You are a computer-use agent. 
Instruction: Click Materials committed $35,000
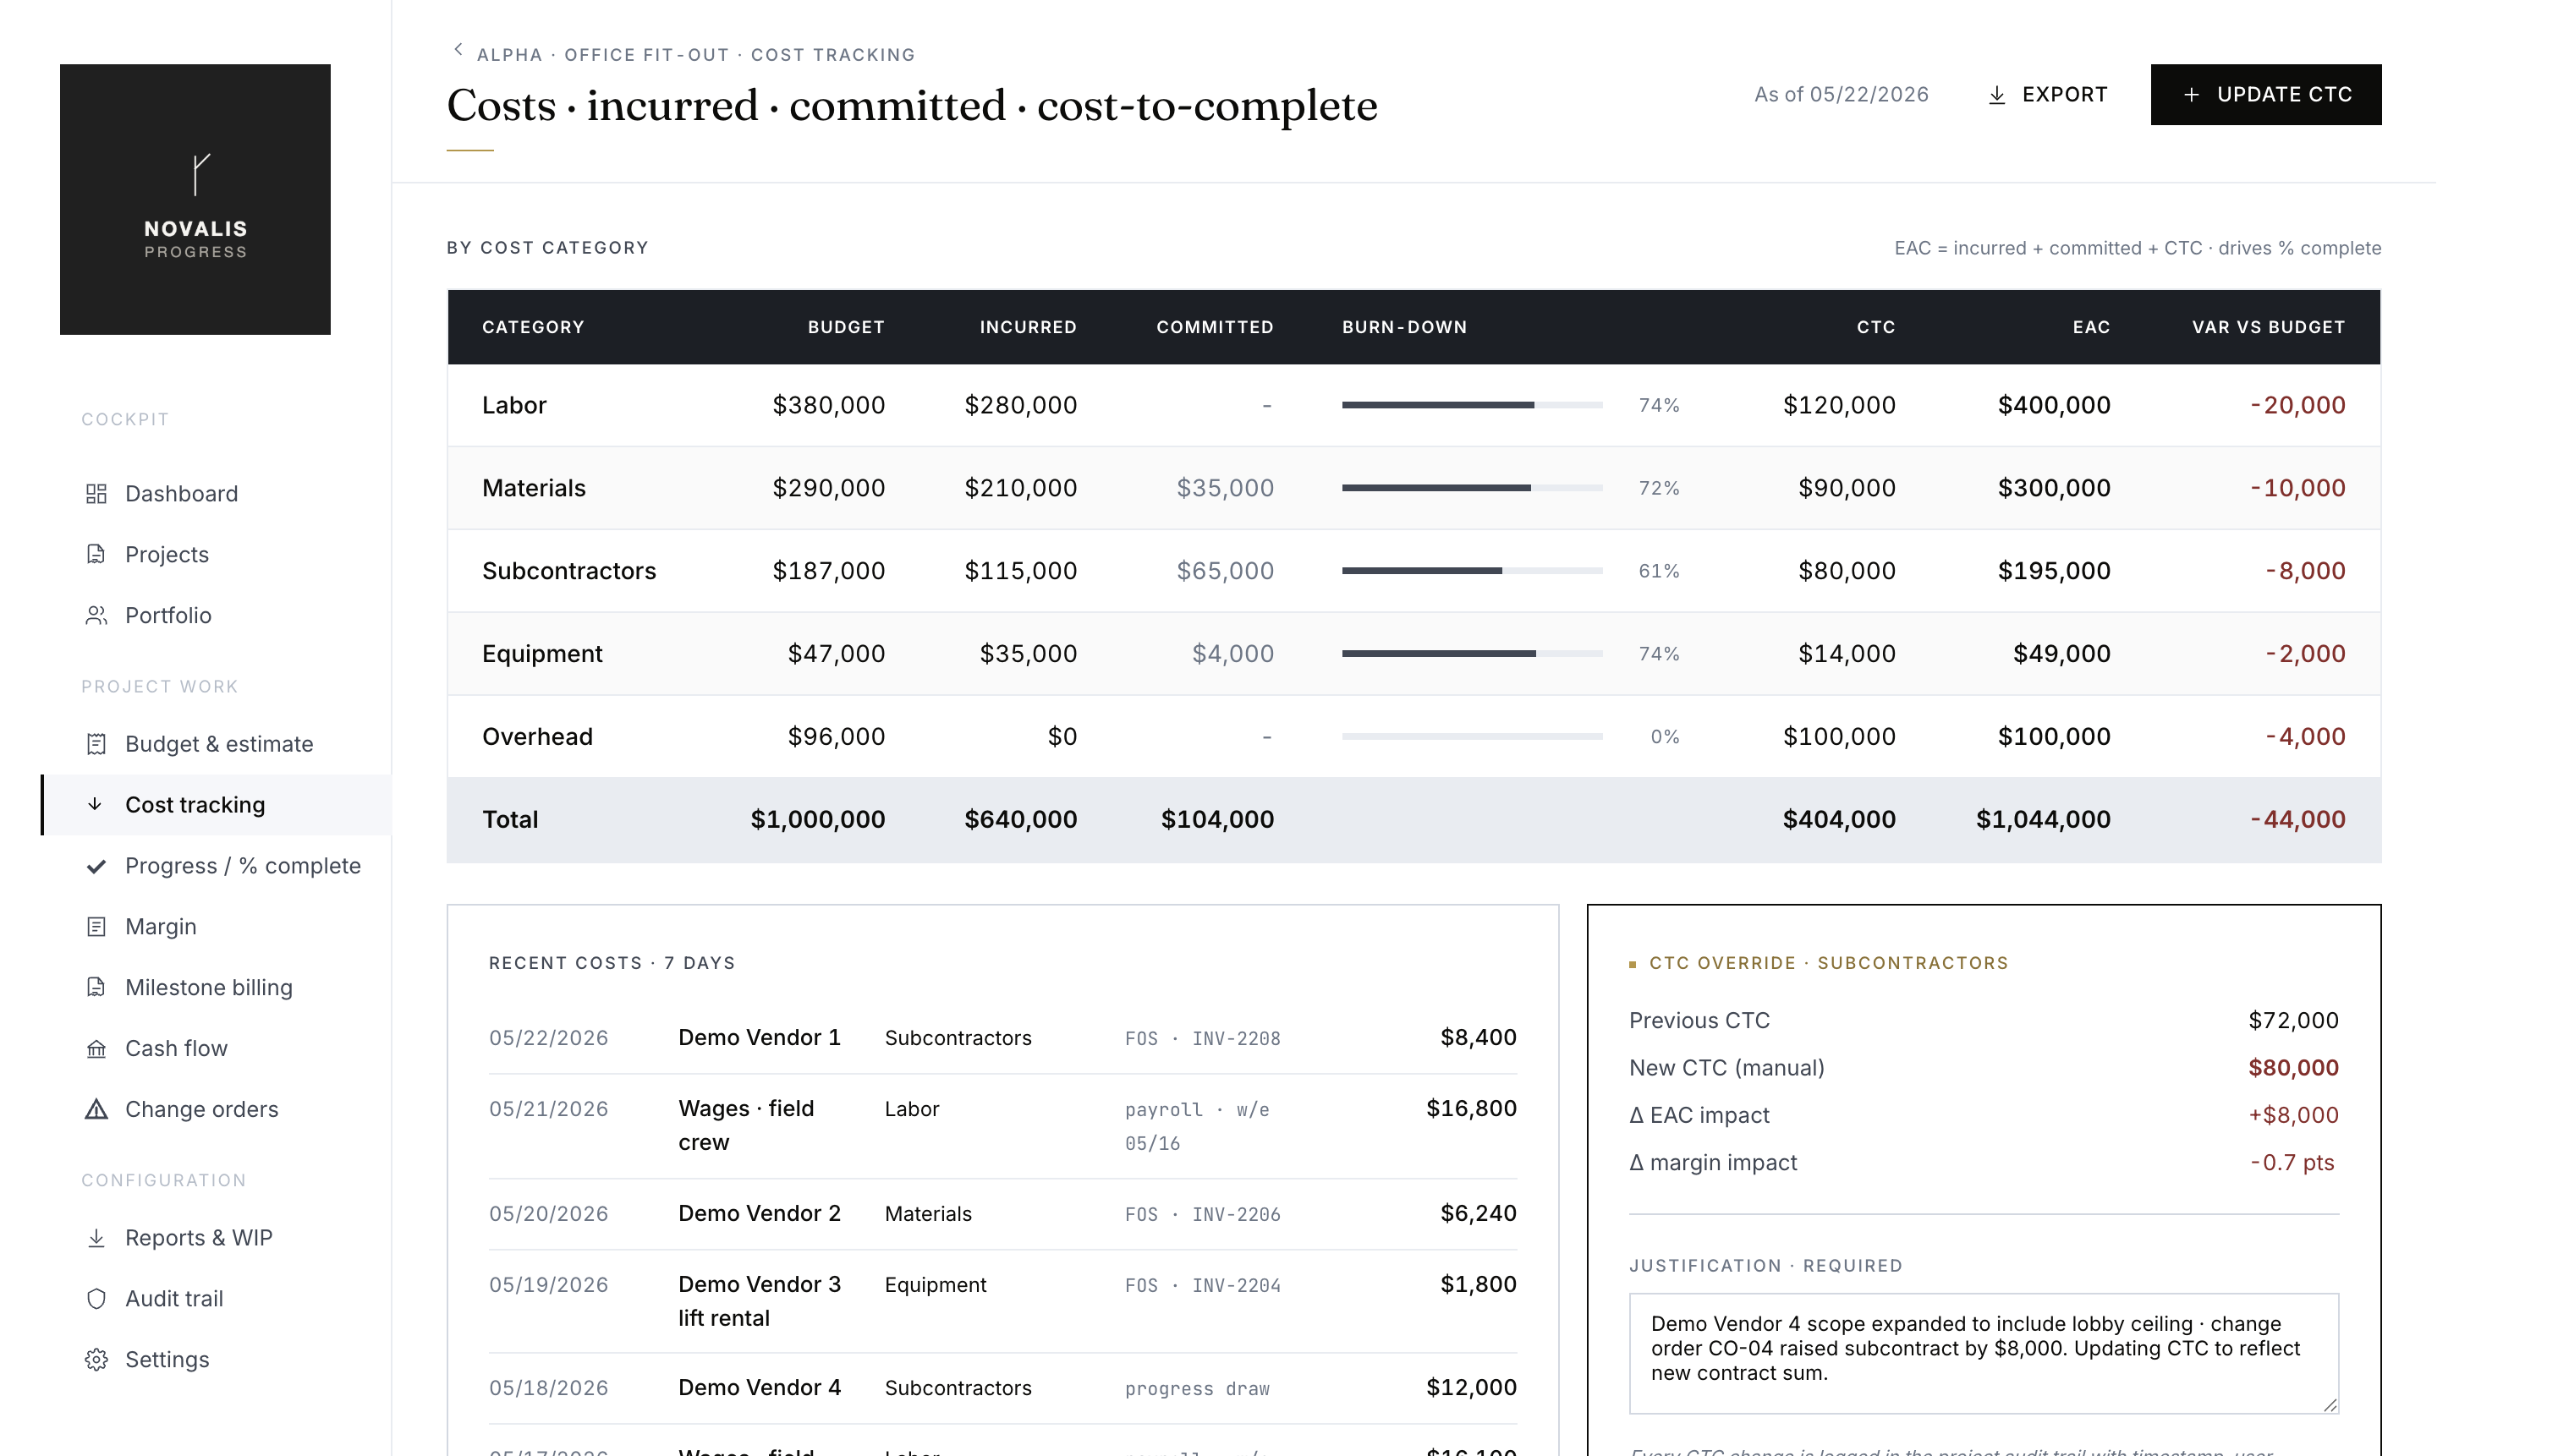pyautogui.click(x=1225, y=488)
